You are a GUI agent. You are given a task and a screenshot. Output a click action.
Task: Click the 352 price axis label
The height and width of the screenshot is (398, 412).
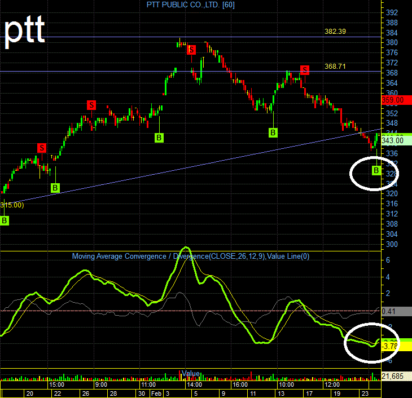click(392, 114)
